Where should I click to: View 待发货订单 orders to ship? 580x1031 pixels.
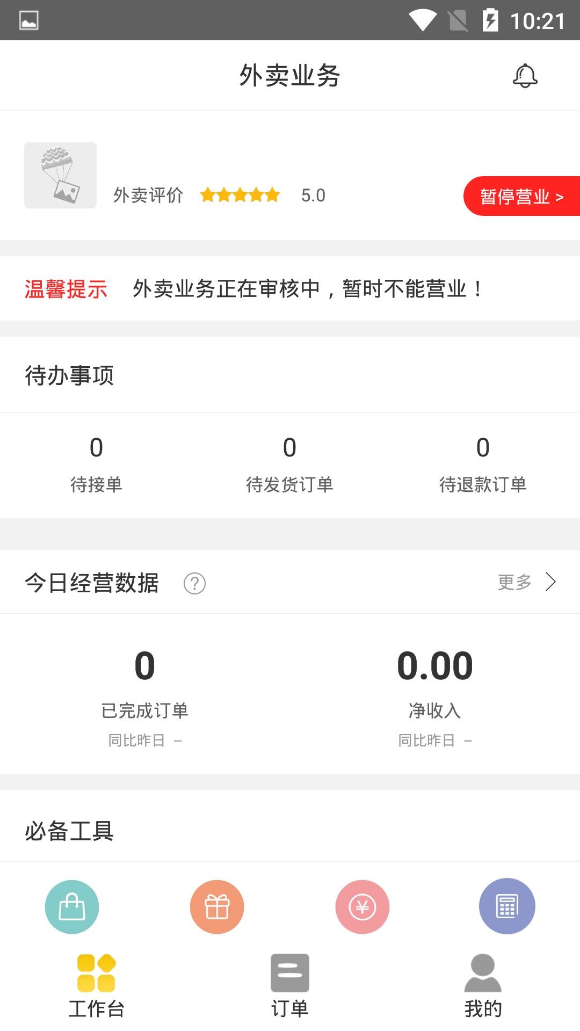tap(289, 464)
